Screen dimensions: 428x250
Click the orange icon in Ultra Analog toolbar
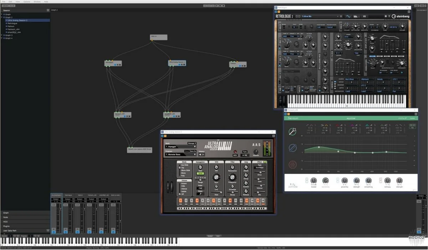pyautogui.click(x=165, y=136)
